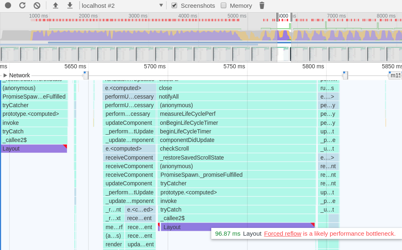The height and width of the screenshot is (250, 402).
Task: Clear the current profile recording
Action: click(37, 5)
